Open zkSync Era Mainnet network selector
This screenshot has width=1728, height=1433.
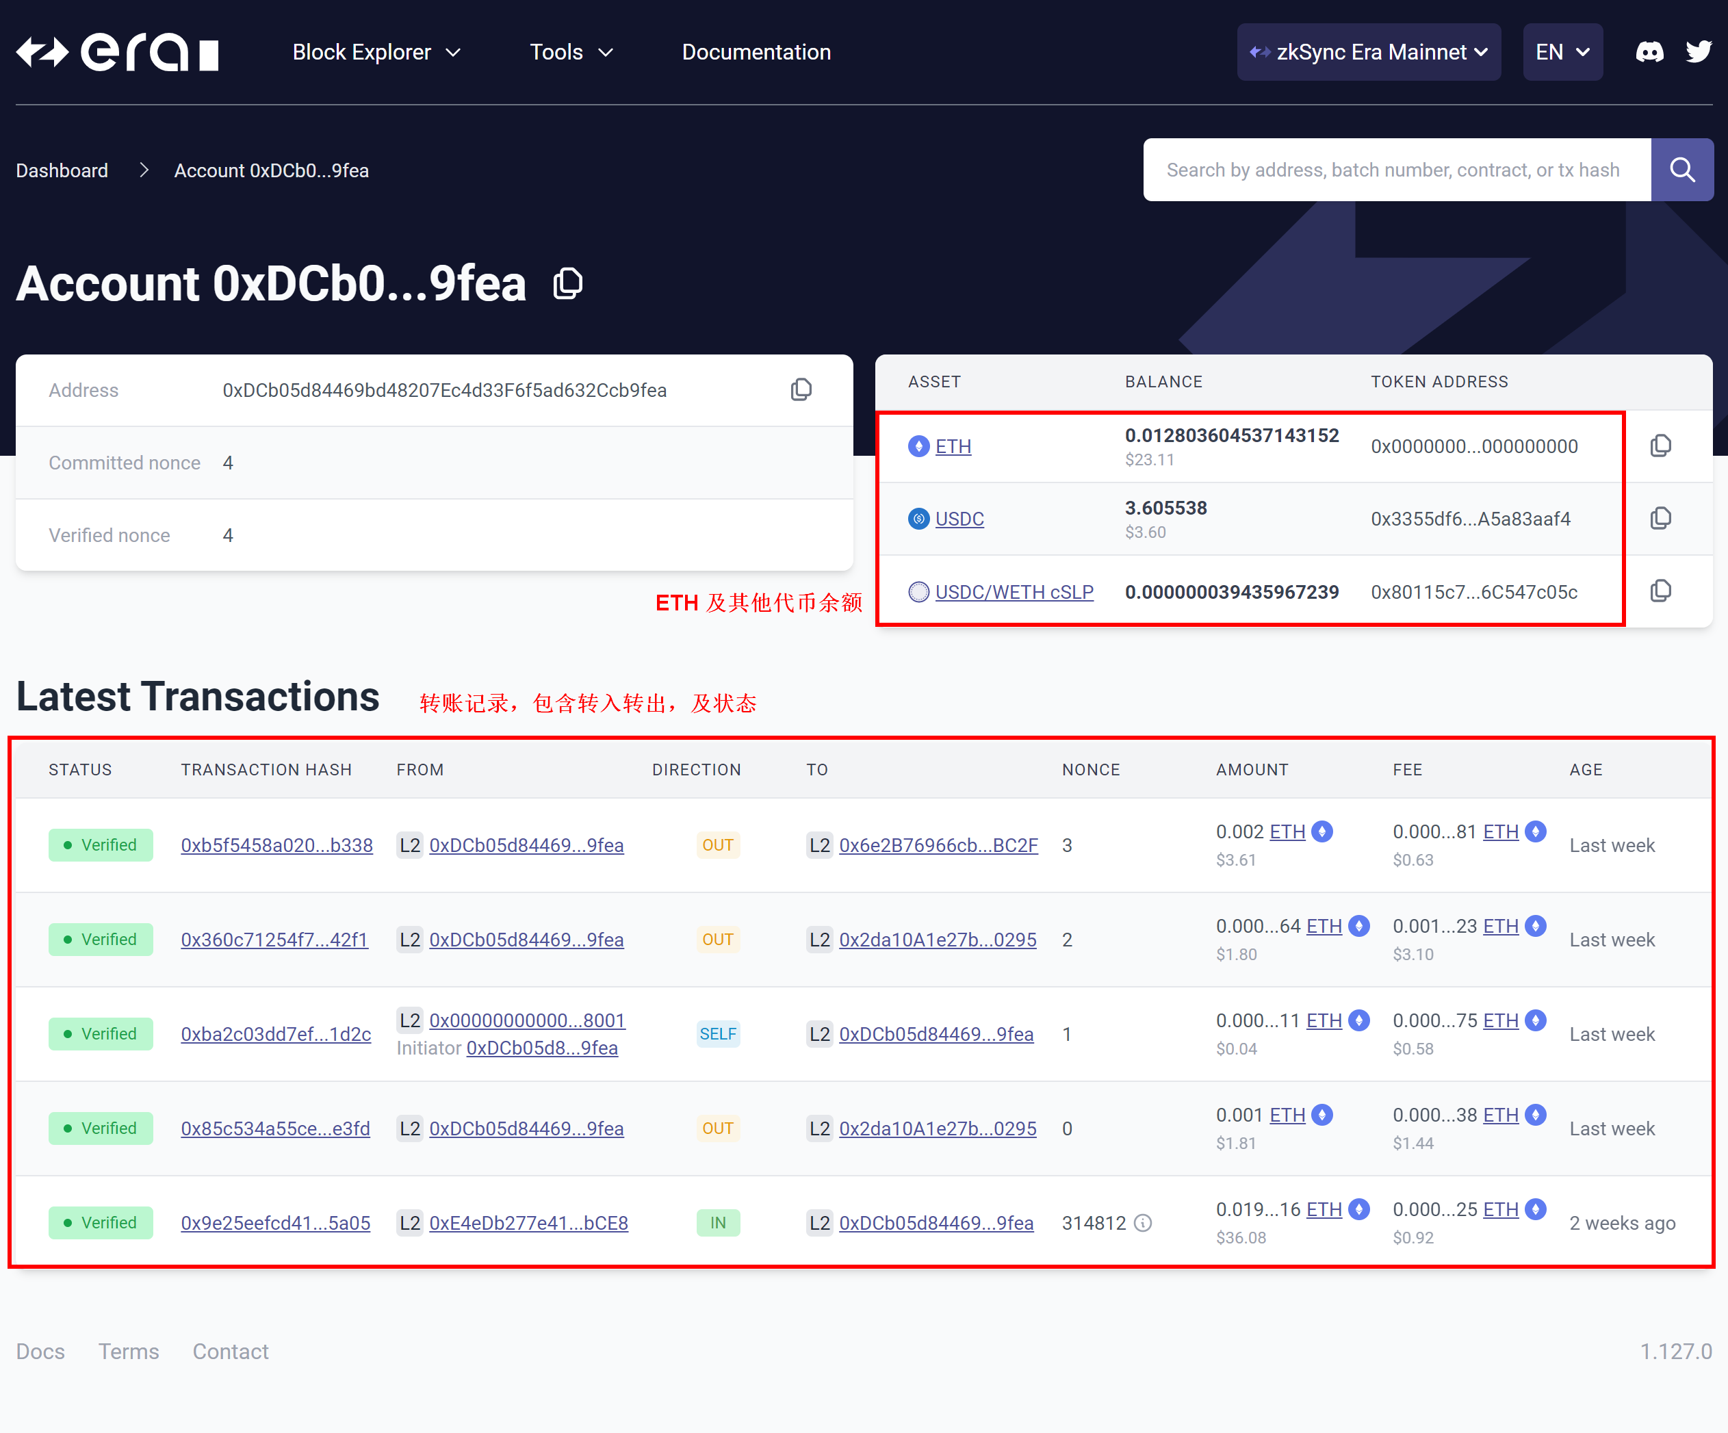(x=1369, y=53)
